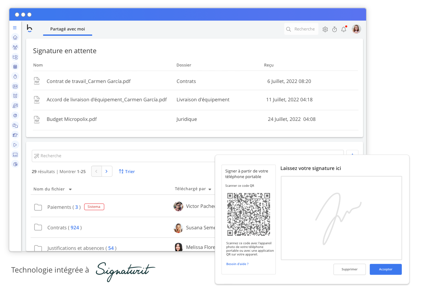Click the alarm clock icon in the sidebar
This screenshot has width=422, height=289.
pyautogui.click(x=15, y=96)
